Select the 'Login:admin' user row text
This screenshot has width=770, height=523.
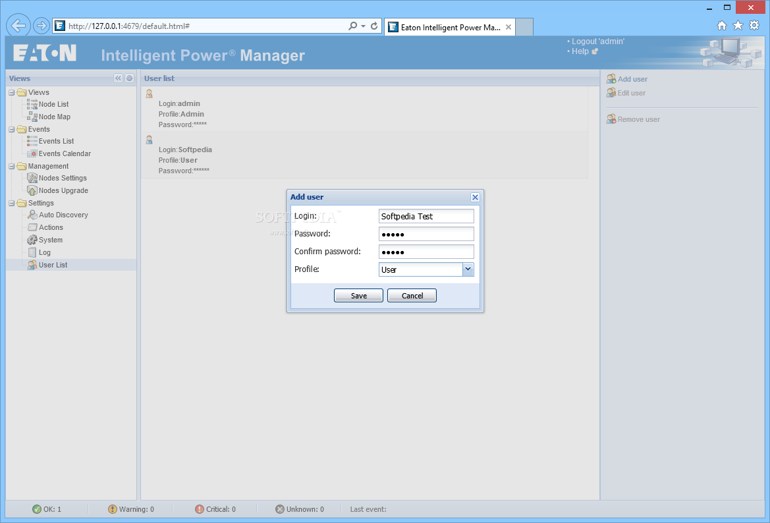coord(179,103)
